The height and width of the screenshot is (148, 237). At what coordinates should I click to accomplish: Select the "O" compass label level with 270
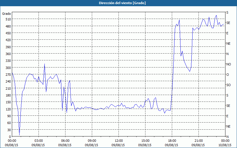228,75
